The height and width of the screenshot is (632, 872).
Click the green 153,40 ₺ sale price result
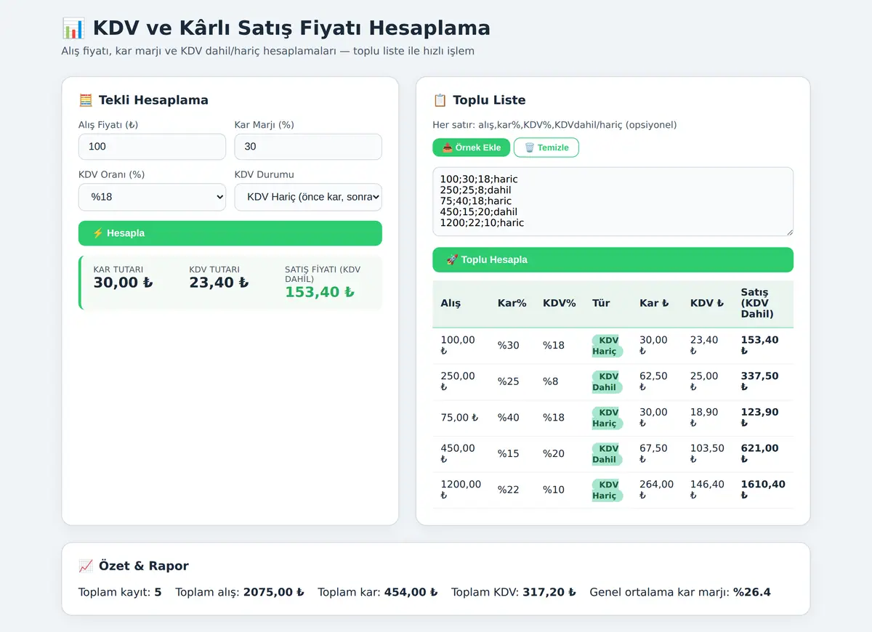click(x=320, y=292)
